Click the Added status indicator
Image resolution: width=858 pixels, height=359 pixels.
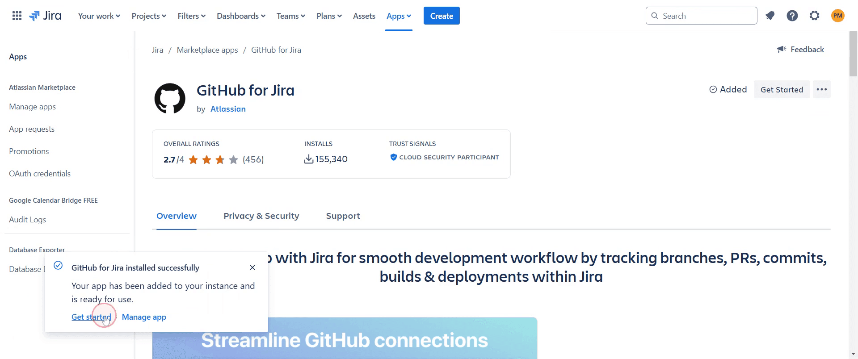point(728,89)
